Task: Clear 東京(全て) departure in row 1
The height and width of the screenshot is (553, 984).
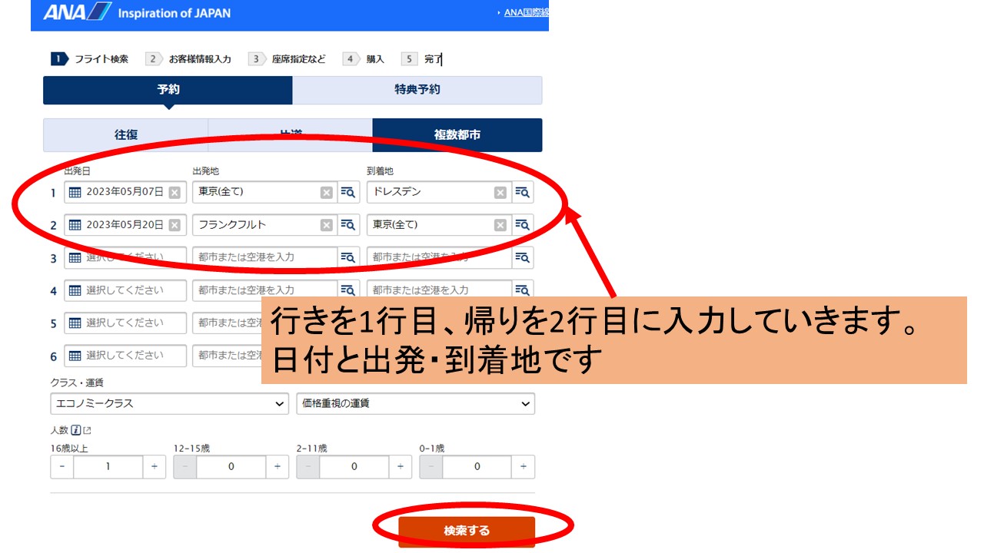Action: pyautogui.click(x=327, y=192)
